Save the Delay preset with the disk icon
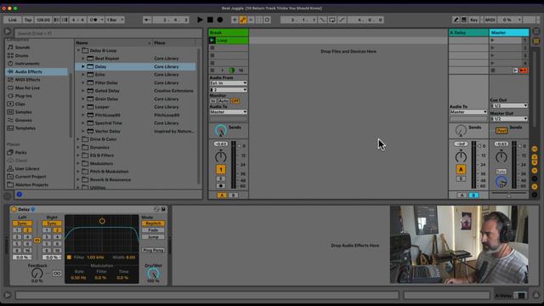Viewport: 544px width, 306px height. tap(163, 209)
